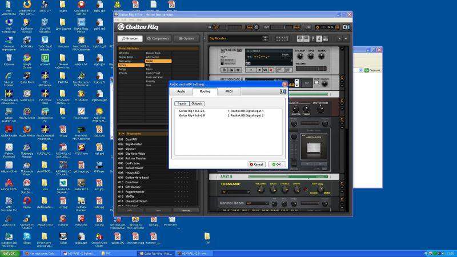The height and width of the screenshot is (257, 457).
Task: Open Control Room preset dropdown
Action: coord(258,203)
